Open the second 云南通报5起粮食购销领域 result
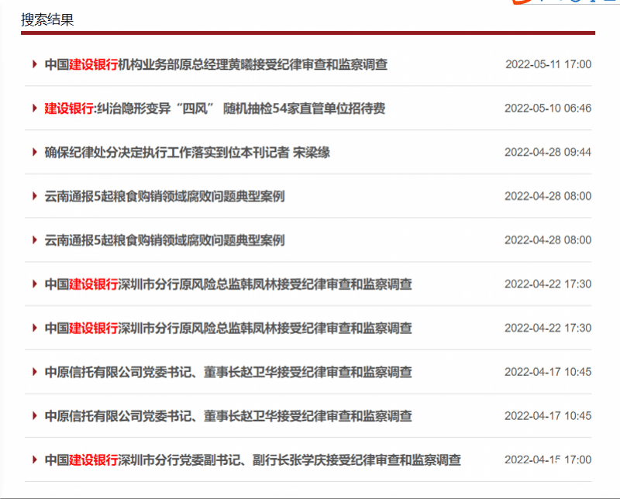This screenshot has height=499, width=620. pos(164,240)
